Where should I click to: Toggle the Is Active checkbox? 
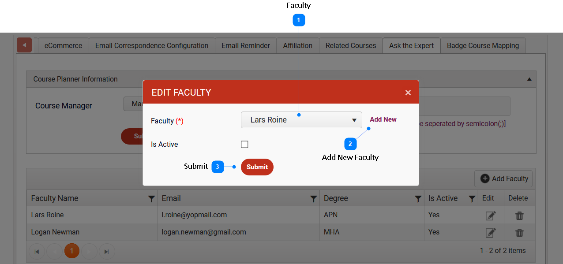pyautogui.click(x=244, y=145)
